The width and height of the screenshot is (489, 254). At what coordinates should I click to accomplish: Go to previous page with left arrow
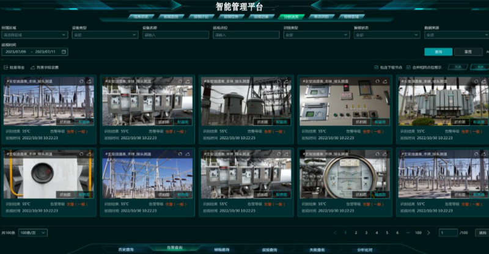(335, 233)
